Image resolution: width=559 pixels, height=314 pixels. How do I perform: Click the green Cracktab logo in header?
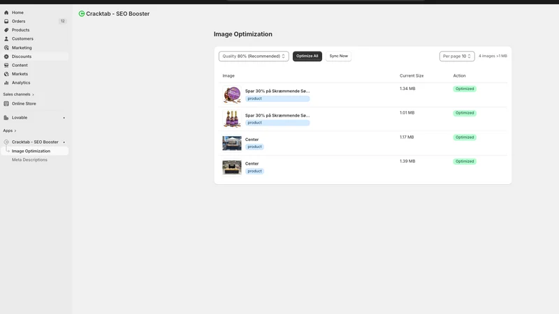[x=82, y=13]
